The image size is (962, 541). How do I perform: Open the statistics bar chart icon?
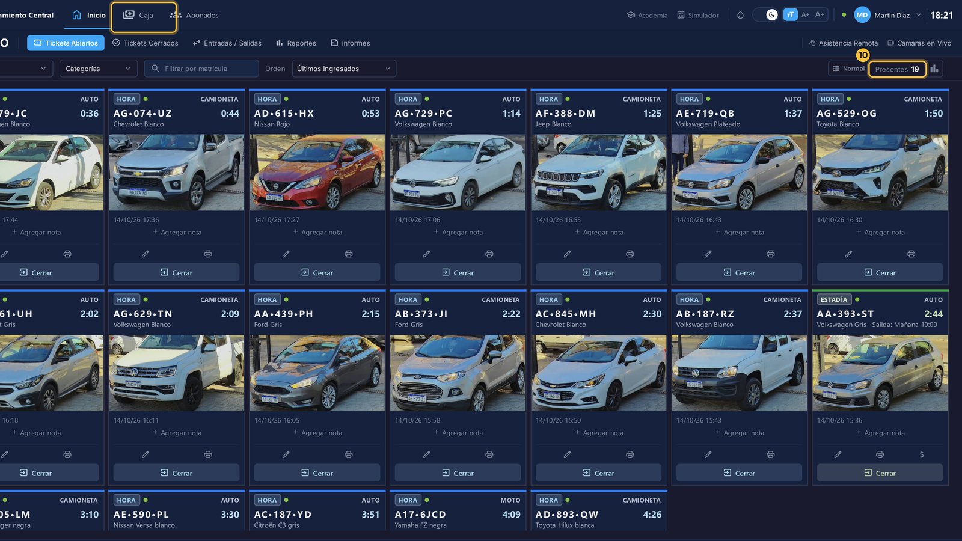pyautogui.click(x=934, y=69)
